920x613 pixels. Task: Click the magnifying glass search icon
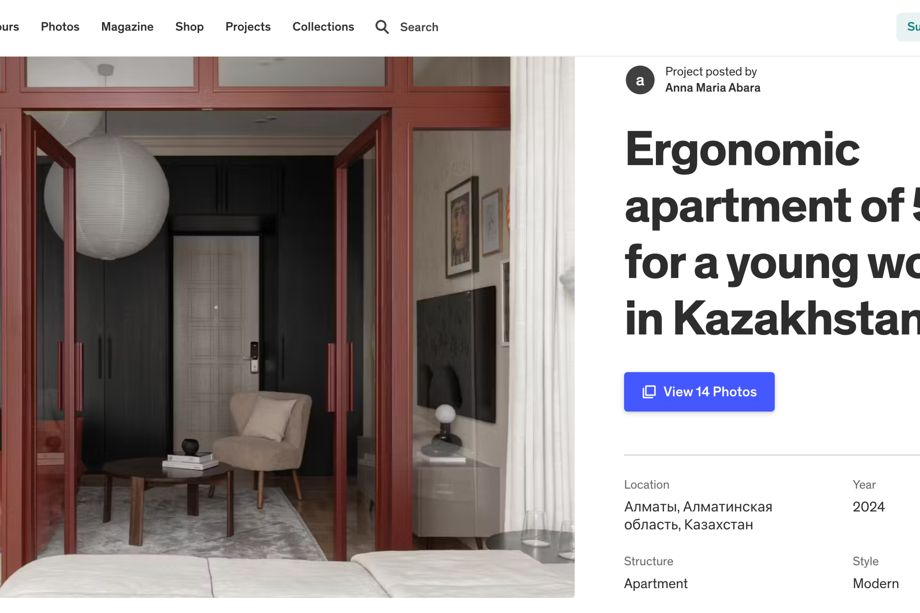tap(382, 27)
